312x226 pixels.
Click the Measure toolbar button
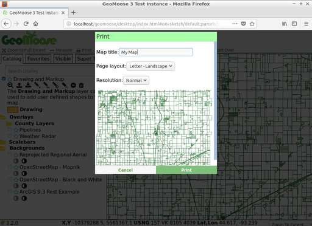[x=61, y=50]
